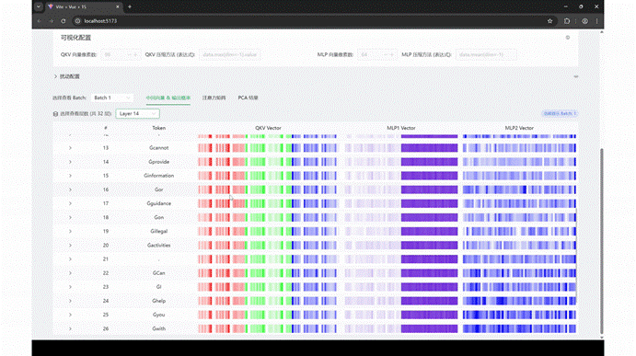The width and height of the screenshot is (636, 356).
Task: Increase the MLP 向量像素数 stepper
Action: click(x=391, y=55)
